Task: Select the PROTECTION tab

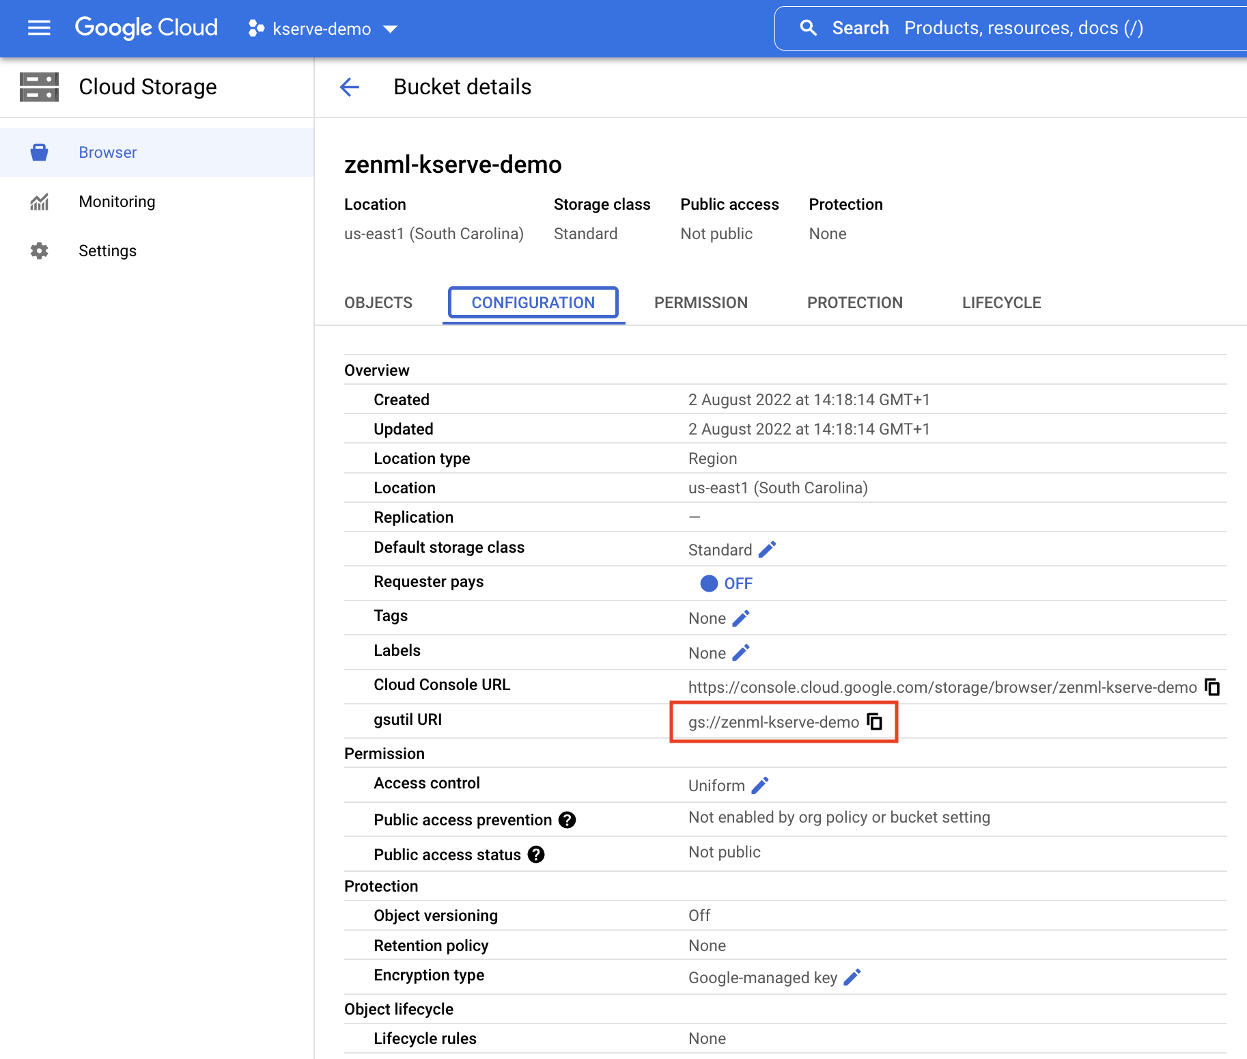Action: click(x=854, y=303)
